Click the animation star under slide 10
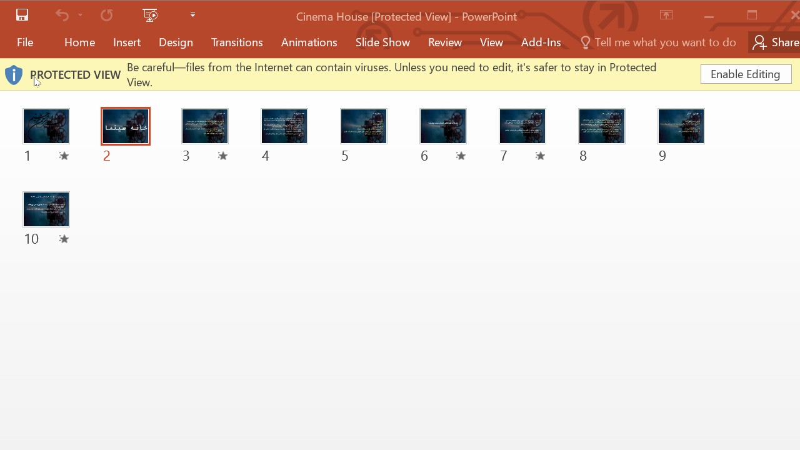 click(64, 239)
